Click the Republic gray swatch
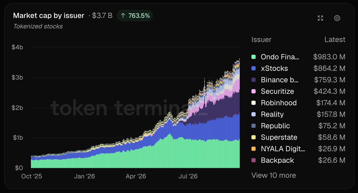 tap(253, 126)
